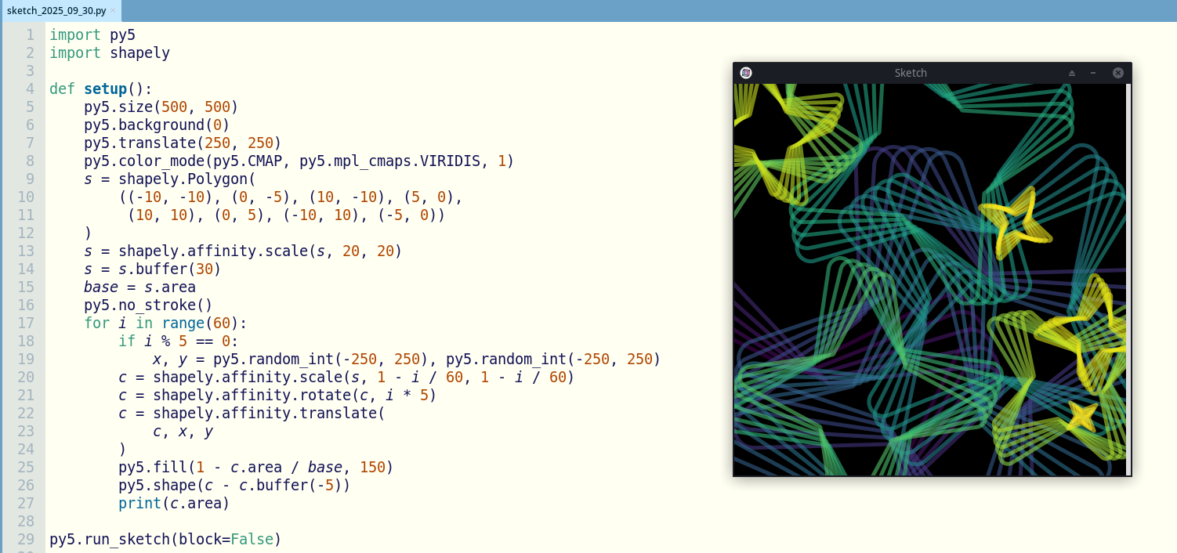Click the bright yellow star in the sketch
The width and height of the screenshot is (1177, 553).
click(x=1015, y=222)
